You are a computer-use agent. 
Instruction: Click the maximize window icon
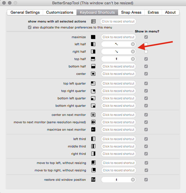pos(93,37)
